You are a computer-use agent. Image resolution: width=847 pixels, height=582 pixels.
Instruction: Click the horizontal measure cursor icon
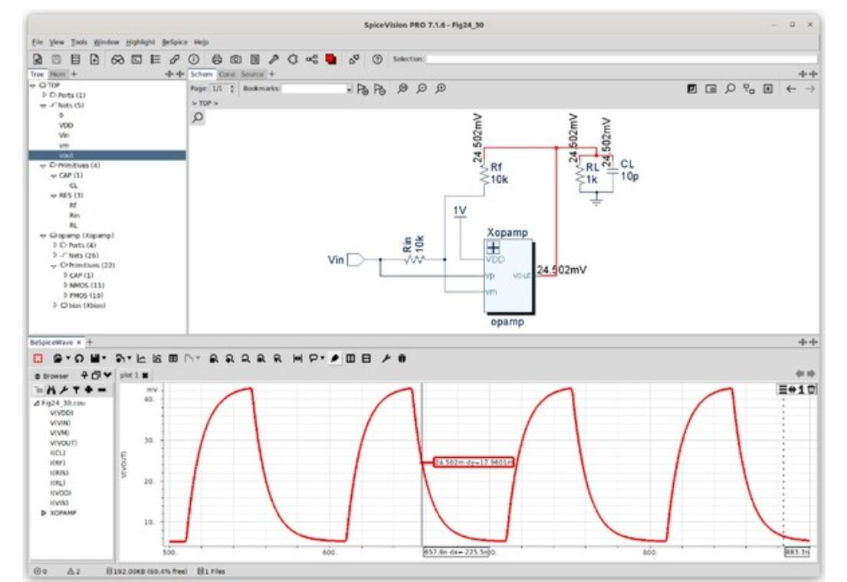297,358
